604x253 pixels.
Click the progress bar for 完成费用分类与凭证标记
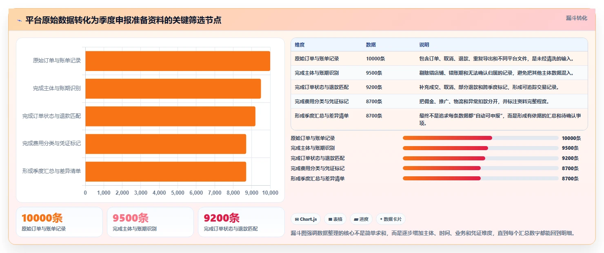click(x=480, y=168)
